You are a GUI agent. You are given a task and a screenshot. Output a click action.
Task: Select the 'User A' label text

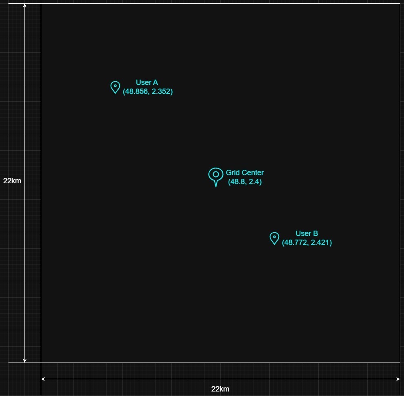click(x=147, y=82)
